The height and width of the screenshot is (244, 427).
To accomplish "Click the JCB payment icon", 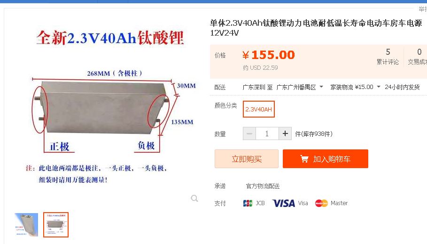I will pos(248,203).
